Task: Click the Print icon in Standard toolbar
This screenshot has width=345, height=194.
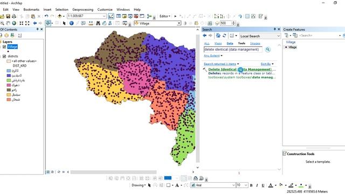Action: pos(14,16)
